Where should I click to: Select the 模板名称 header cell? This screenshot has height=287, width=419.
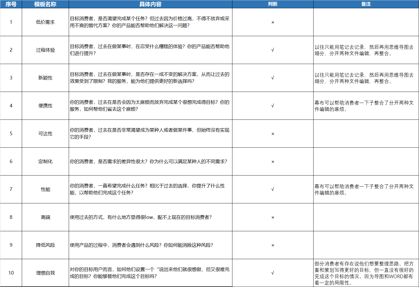(x=45, y=4)
